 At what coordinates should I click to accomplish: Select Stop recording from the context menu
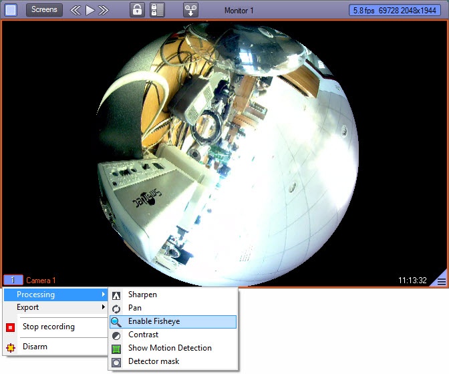(x=48, y=327)
